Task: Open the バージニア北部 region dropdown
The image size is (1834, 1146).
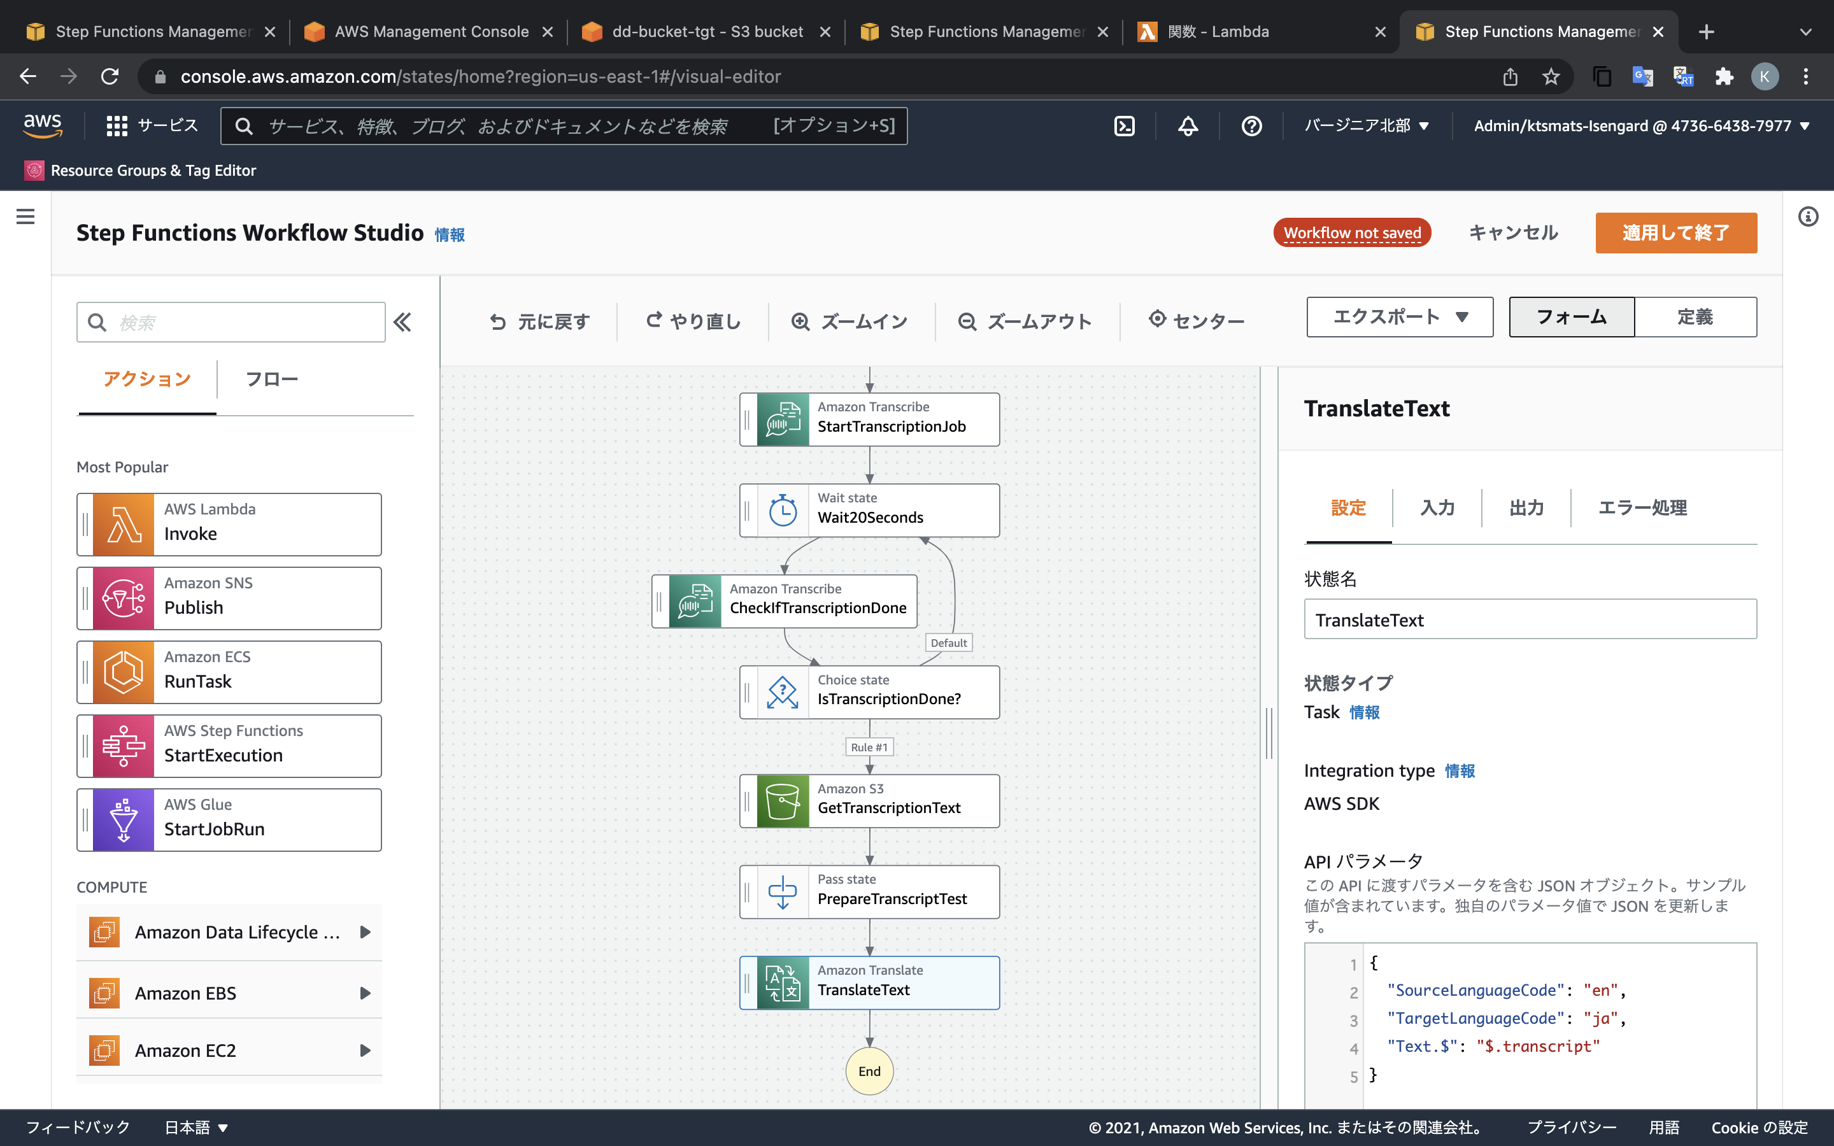Action: tap(1366, 126)
